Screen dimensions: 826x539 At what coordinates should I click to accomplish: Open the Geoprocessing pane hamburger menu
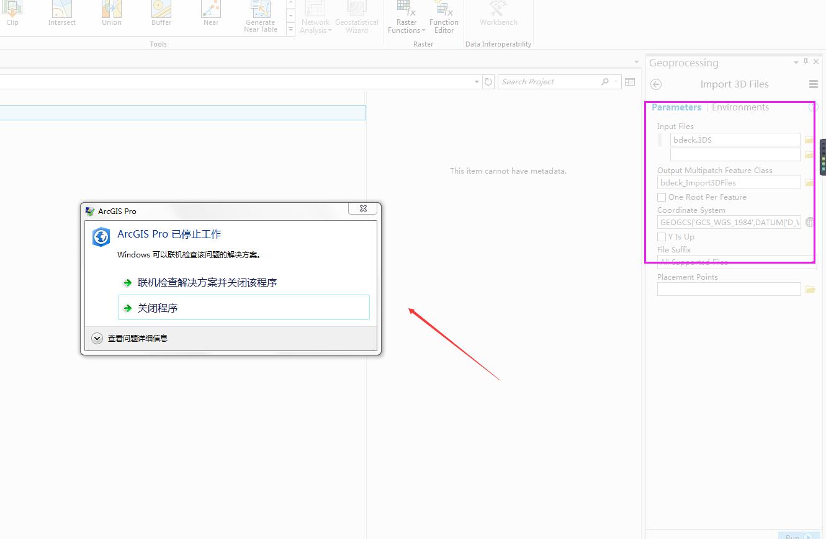click(x=814, y=84)
